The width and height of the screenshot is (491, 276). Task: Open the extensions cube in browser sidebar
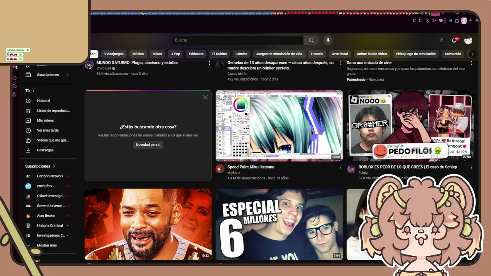pyautogui.click(x=14, y=86)
